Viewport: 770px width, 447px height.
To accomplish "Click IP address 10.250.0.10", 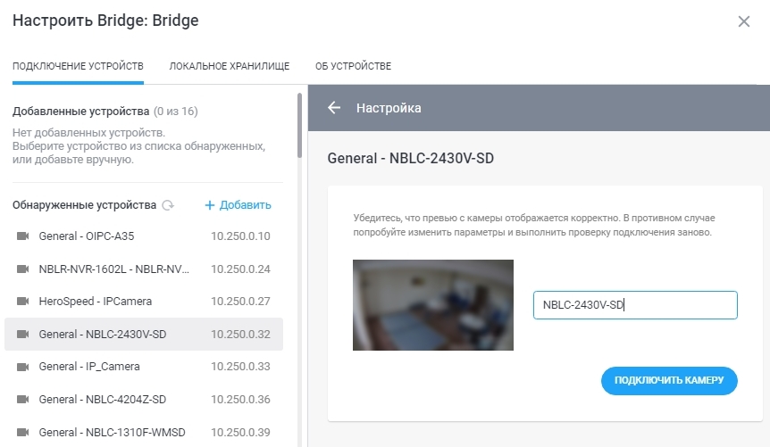I will [x=240, y=236].
